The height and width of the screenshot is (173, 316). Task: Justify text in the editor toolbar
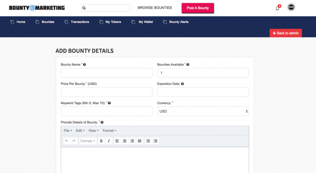click(x=139, y=141)
